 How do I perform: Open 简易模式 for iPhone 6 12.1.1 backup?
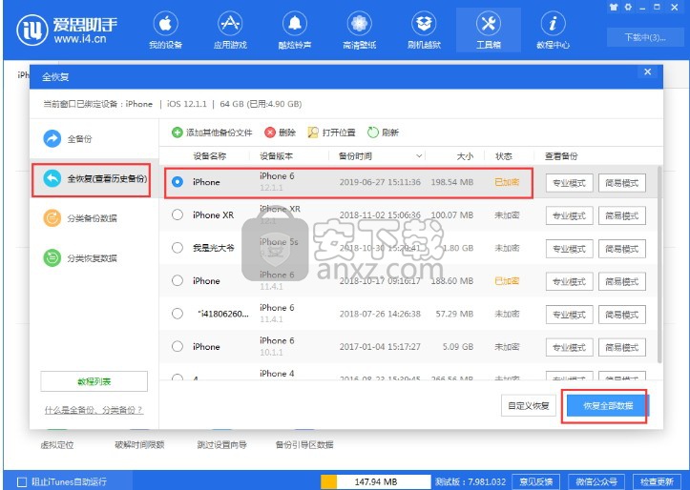click(622, 183)
